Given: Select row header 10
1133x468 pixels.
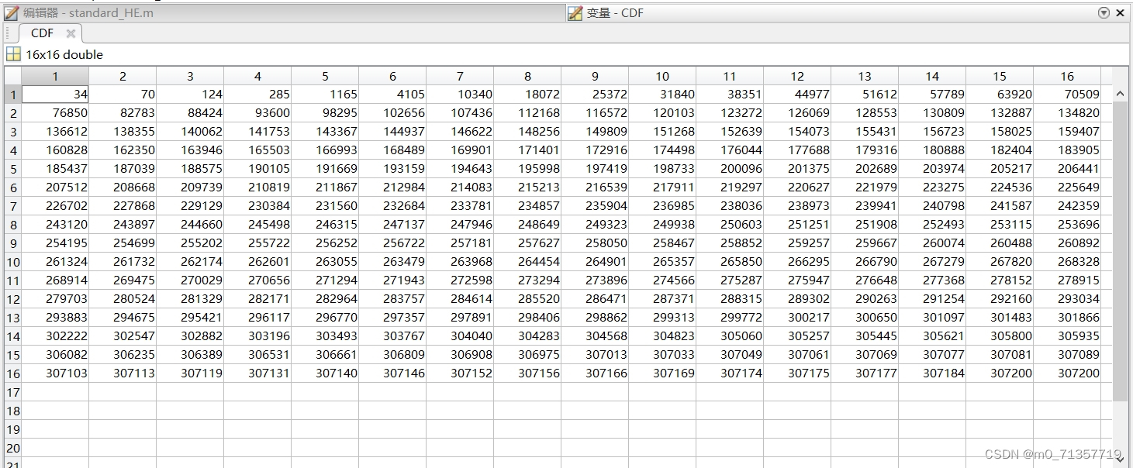Looking at the screenshot, I should click(x=12, y=261).
